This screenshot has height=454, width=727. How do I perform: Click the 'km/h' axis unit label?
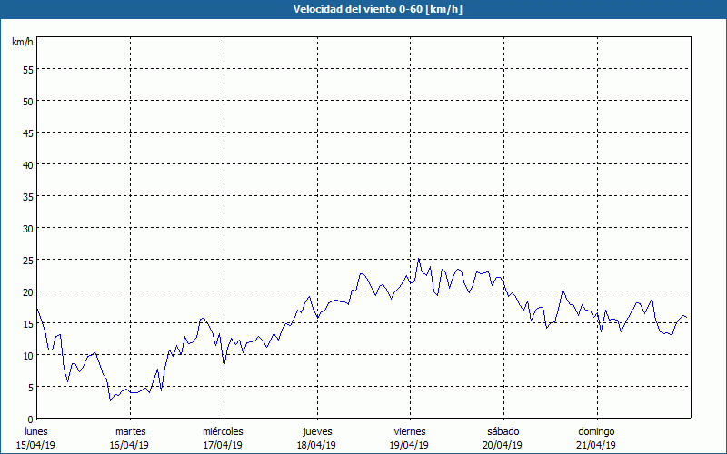pyautogui.click(x=22, y=42)
